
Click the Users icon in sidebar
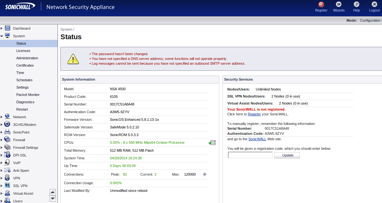pyautogui.click(x=8, y=200)
